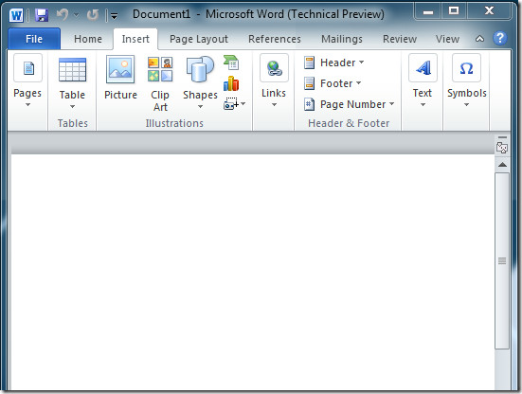Screen dimensions: 522x394
Task: Toggle the ruler button above the scrollbar
Action: tap(502, 147)
